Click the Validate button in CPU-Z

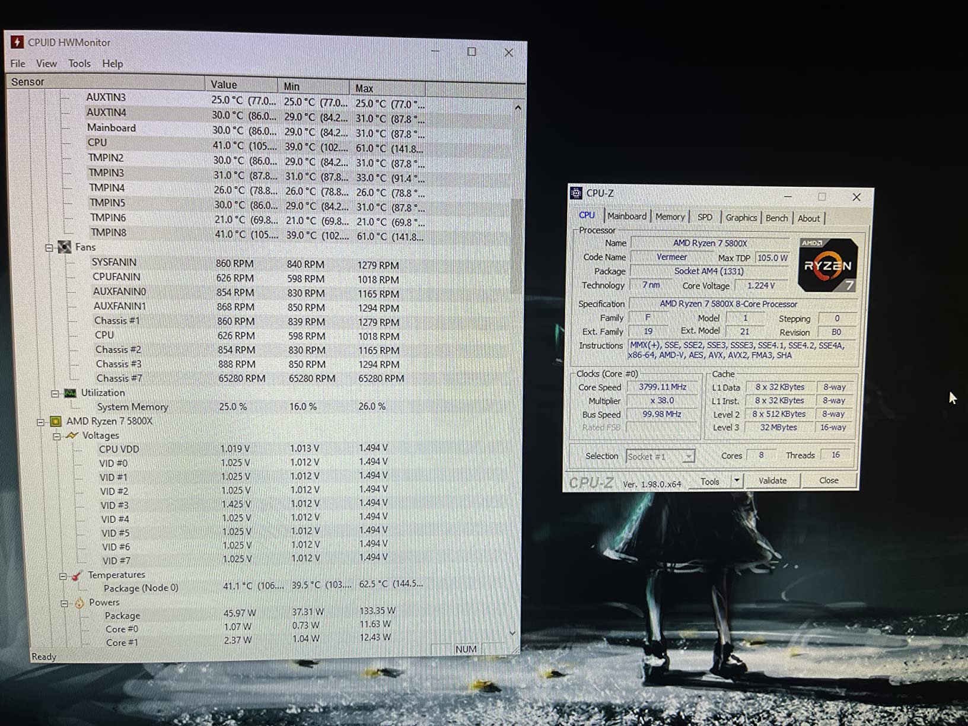(772, 480)
